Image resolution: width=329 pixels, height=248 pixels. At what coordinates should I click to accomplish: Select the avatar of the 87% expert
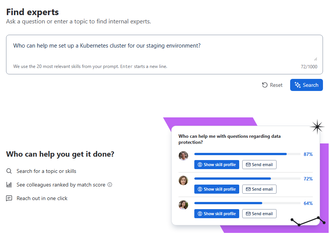click(x=183, y=156)
